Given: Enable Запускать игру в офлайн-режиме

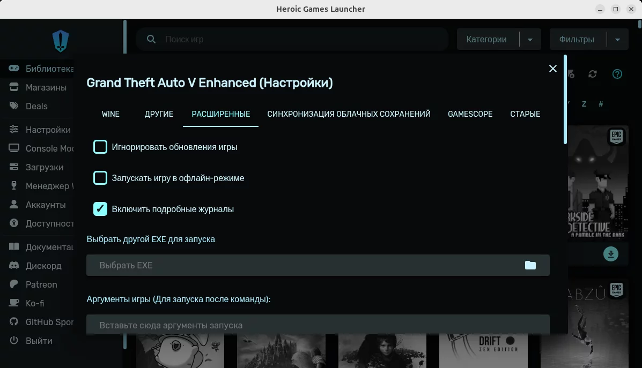Looking at the screenshot, I should pyautogui.click(x=100, y=178).
